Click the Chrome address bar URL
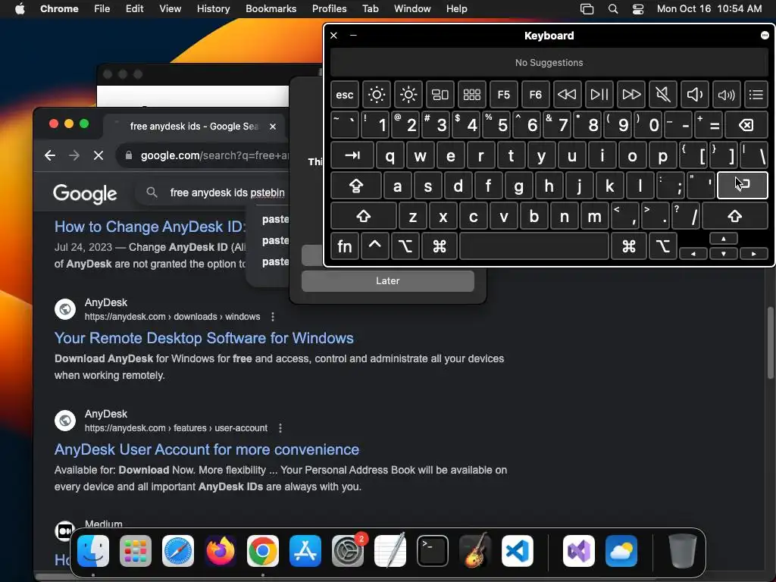The width and height of the screenshot is (776, 582). [214, 155]
